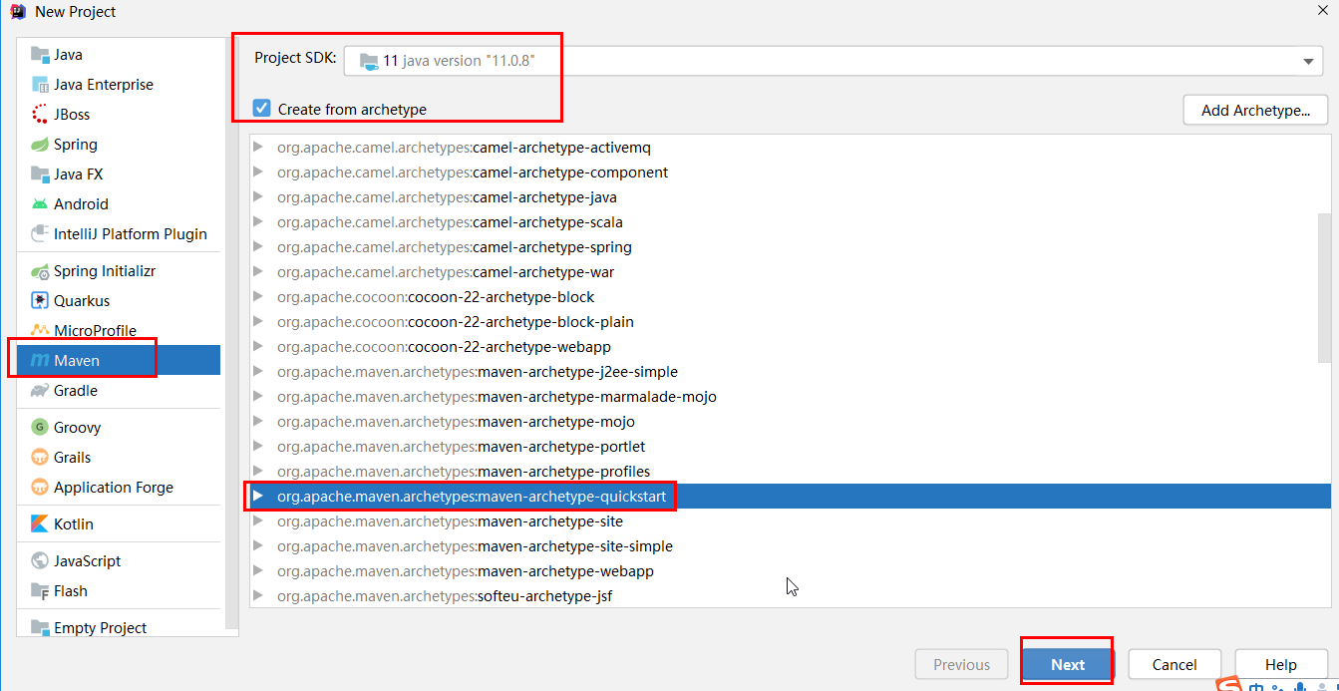
Task: Click the Sogou input method tray icon
Action: 1229,685
